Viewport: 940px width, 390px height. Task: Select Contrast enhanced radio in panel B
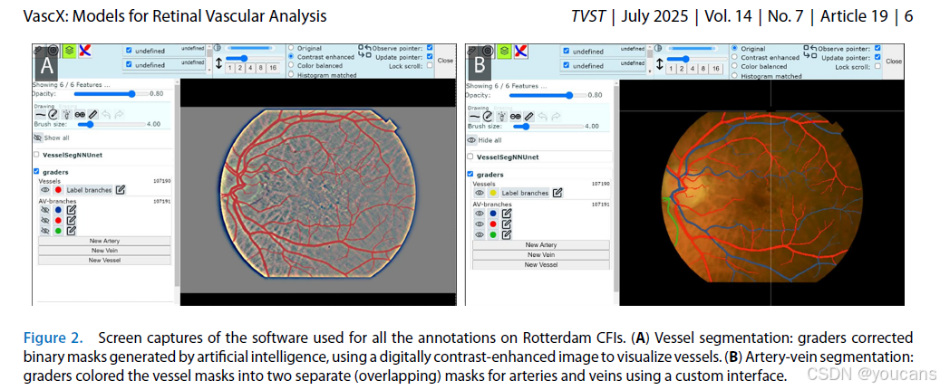pyautogui.click(x=734, y=57)
